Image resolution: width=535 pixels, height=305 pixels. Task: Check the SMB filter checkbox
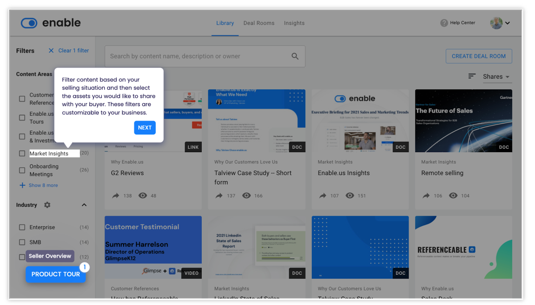coord(22,242)
